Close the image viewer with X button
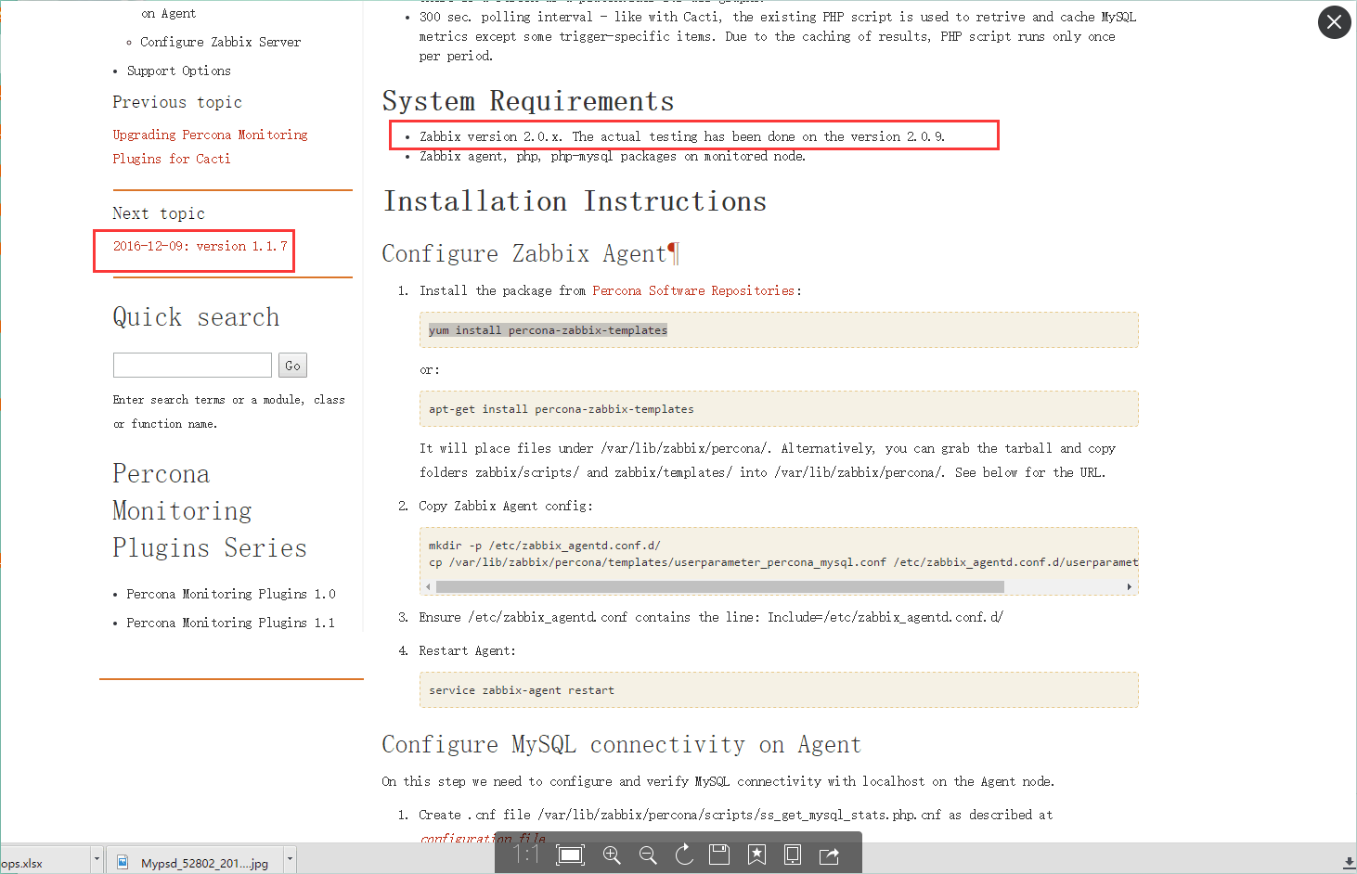This screenshot has width=1357, height=874. 1334,22
